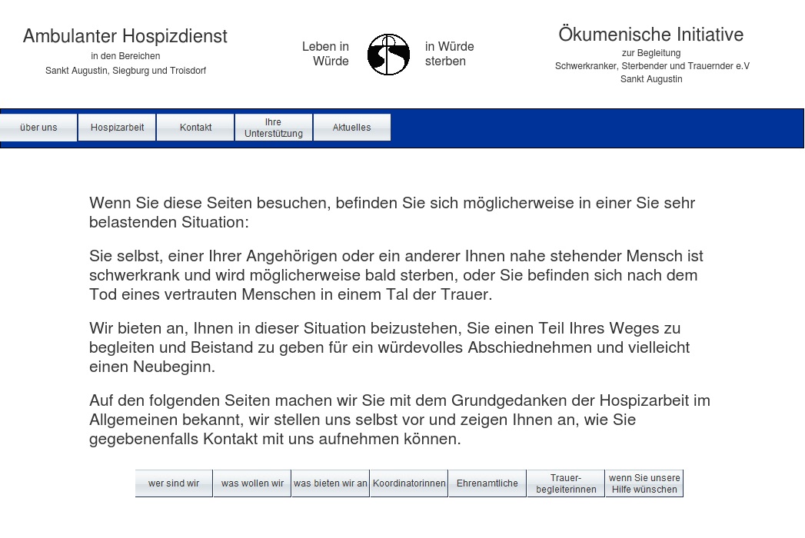
Task: Click "wenn Sie unsere Hilfe wünschen"
Action: click(644, 483)
